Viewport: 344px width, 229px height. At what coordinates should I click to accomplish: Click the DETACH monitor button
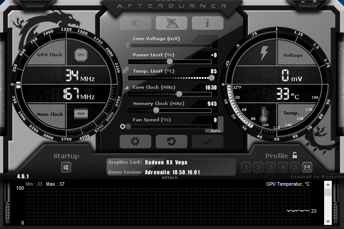(170, 178)
